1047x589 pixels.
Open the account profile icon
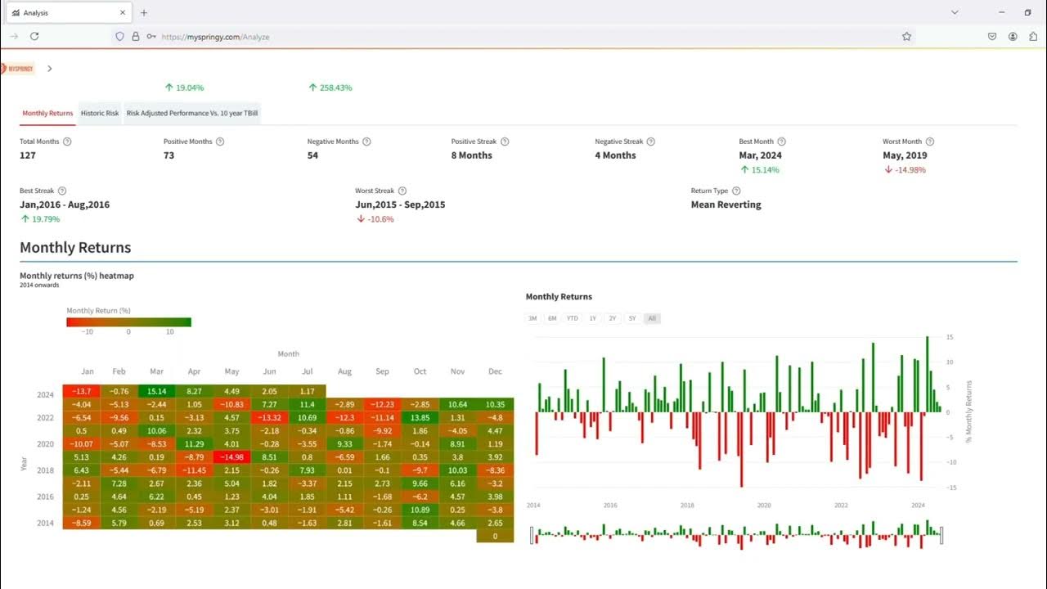pyautogui.click(x=1013, y=37)
